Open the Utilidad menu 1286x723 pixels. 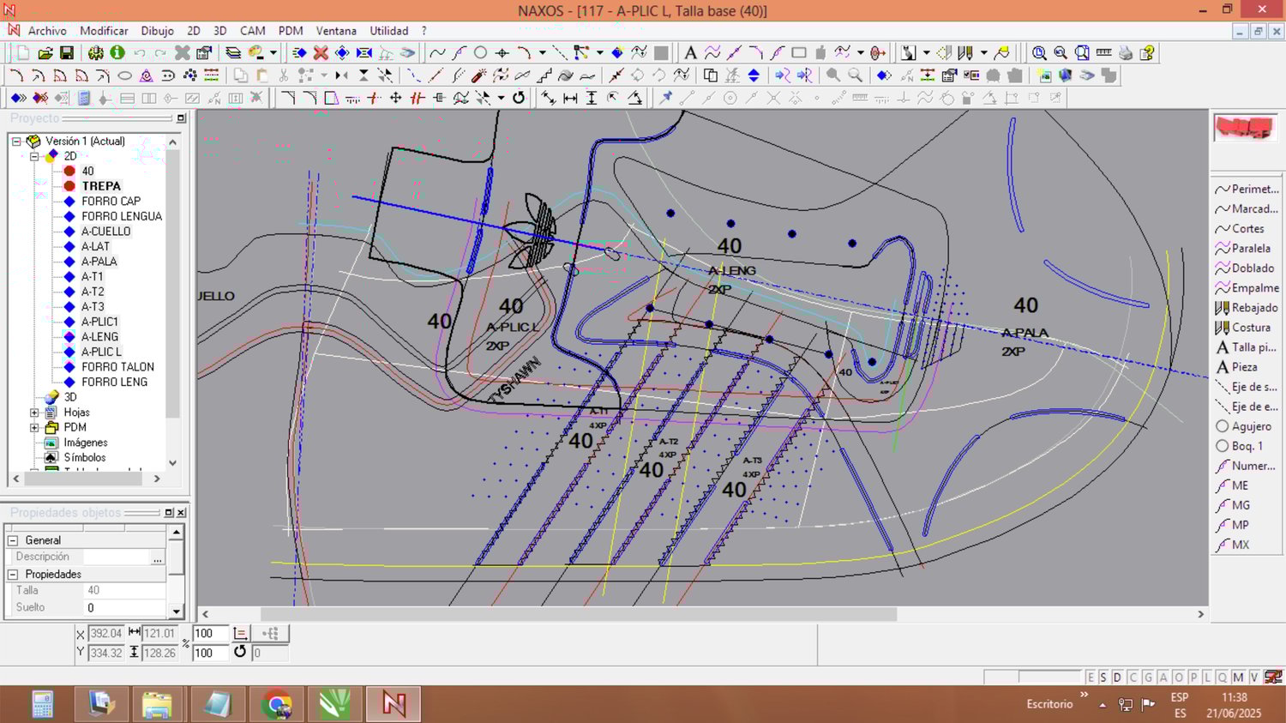388,31
